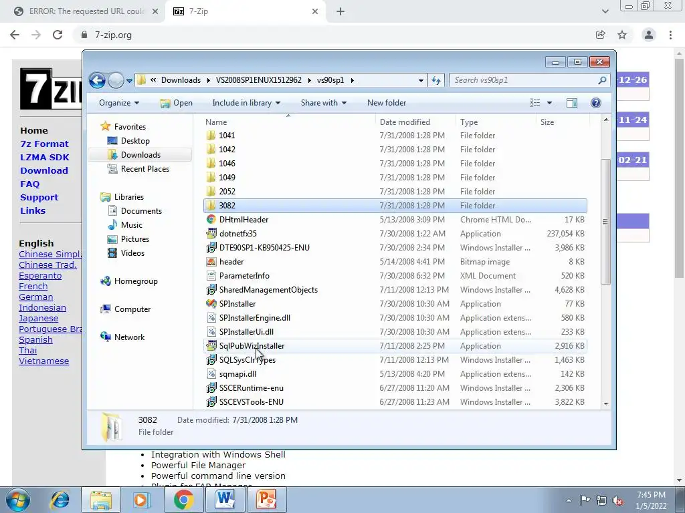
Task: Open Chrome three-dot menu
Action: click(670, 35)
